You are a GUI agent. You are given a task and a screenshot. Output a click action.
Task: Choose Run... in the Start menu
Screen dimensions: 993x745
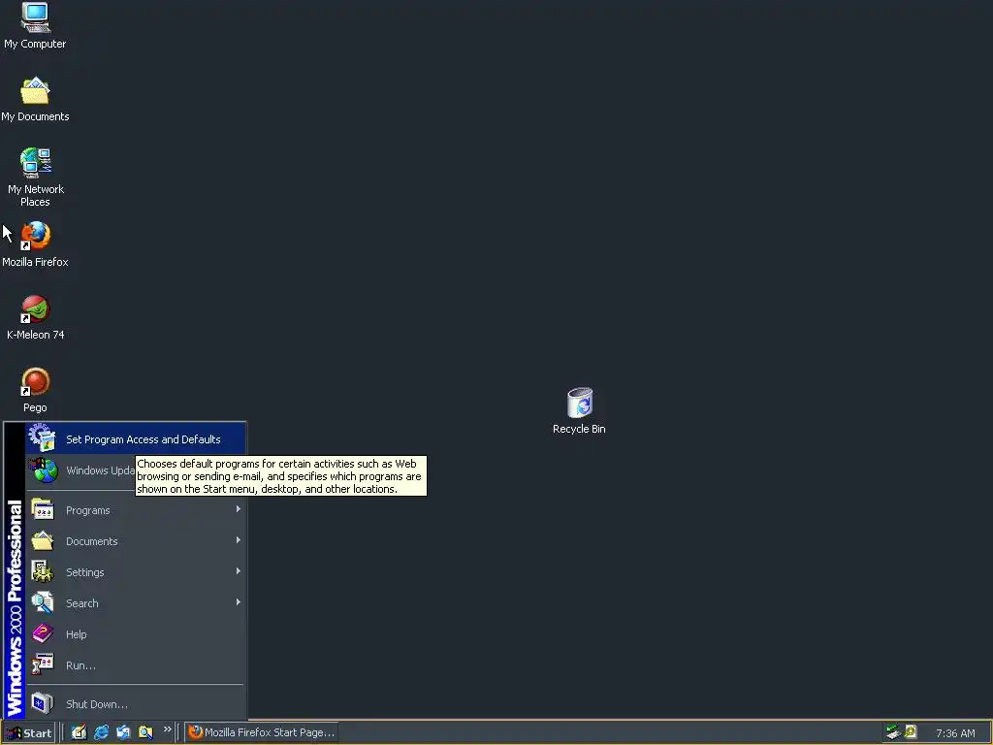(x=136, y=665)
